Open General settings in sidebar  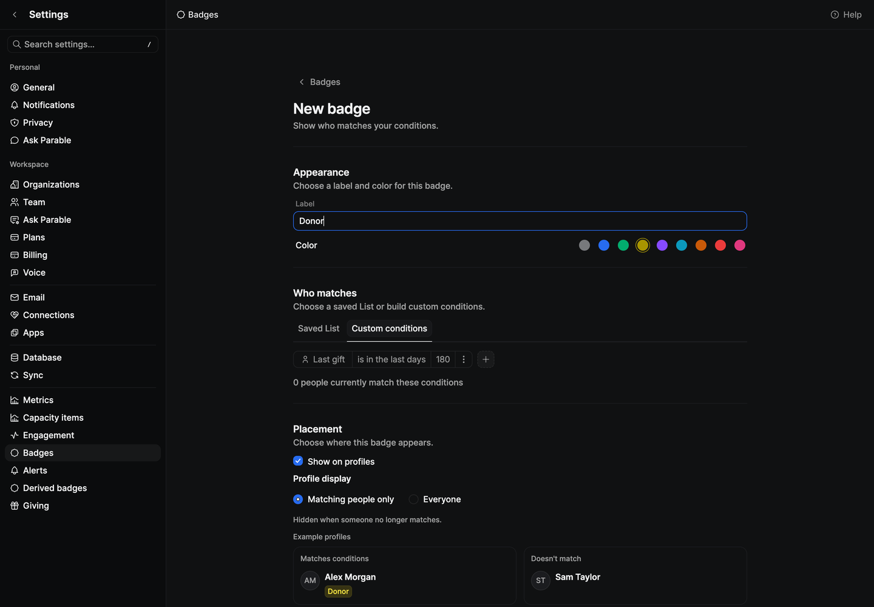pos(83,87)
